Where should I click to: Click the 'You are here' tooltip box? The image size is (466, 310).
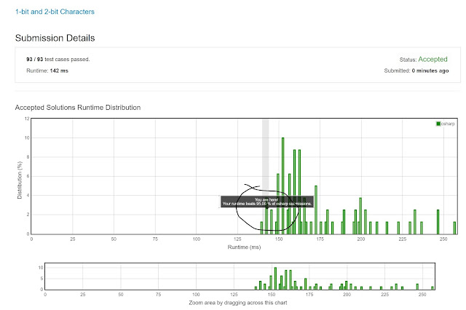coord(267,202)
